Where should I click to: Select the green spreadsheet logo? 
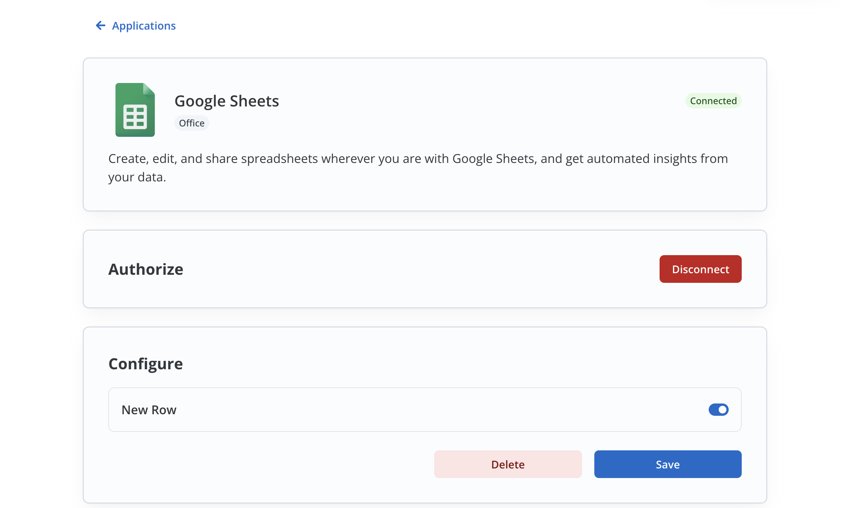135,110
